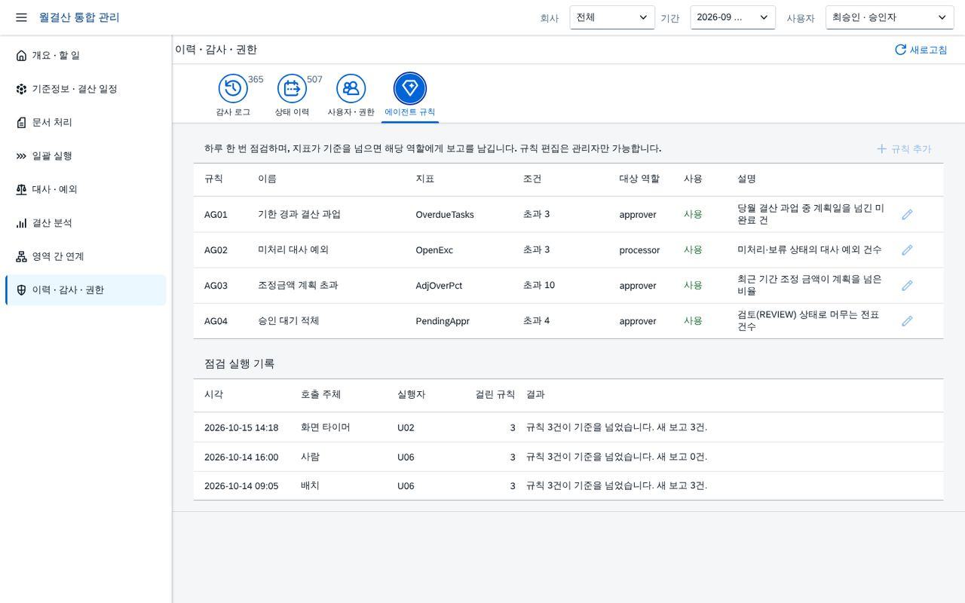965x603 pixels.
Task: Select rule name 기한 경과 결산 과업
Action: point(299,214)
